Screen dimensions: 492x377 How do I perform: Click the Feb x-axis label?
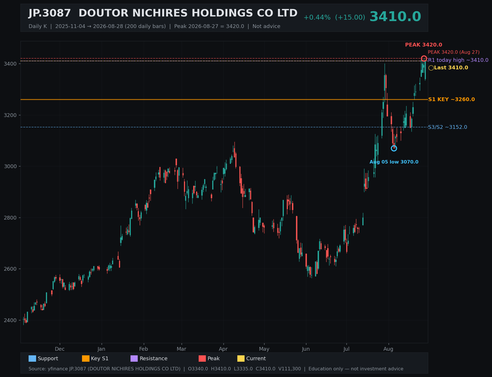[x=143, y=349]
